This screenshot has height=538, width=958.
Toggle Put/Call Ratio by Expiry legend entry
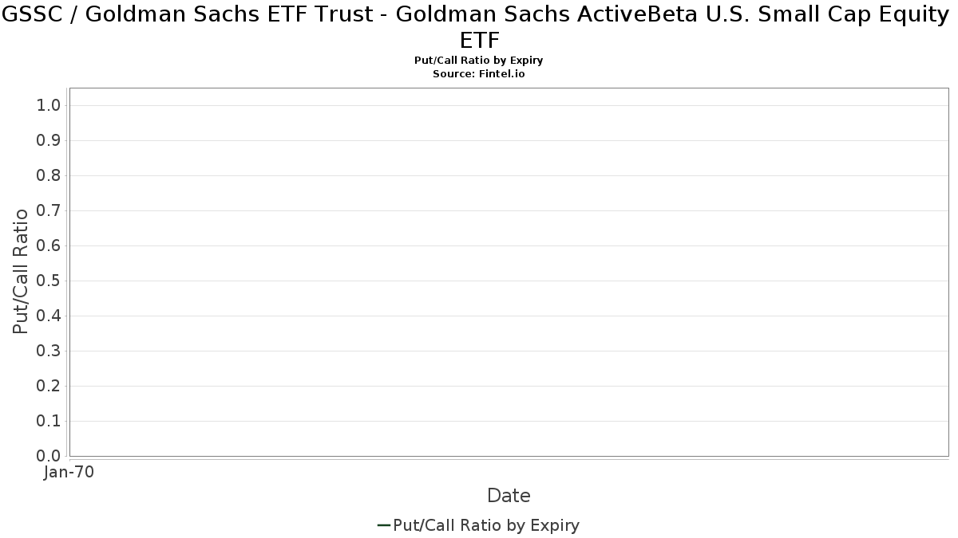(478, 525)
